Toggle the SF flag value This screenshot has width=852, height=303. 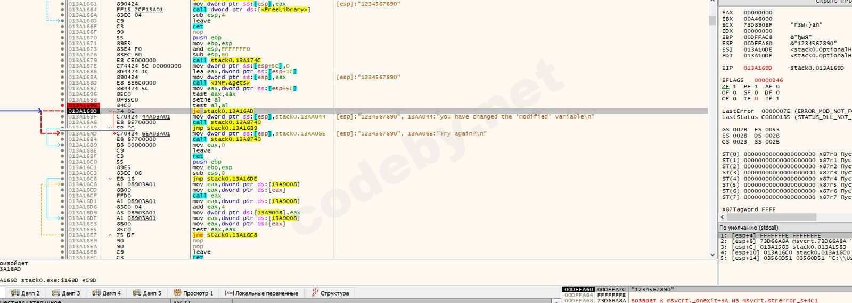pyautogui.click(x=756, y=92)
